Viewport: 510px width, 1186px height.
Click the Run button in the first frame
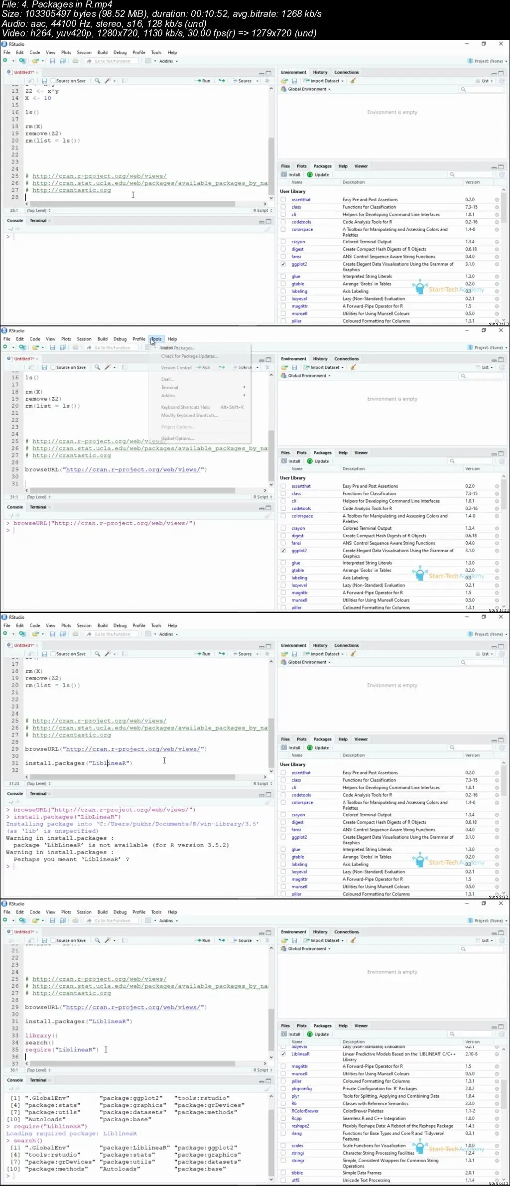(x=203, y=81)
